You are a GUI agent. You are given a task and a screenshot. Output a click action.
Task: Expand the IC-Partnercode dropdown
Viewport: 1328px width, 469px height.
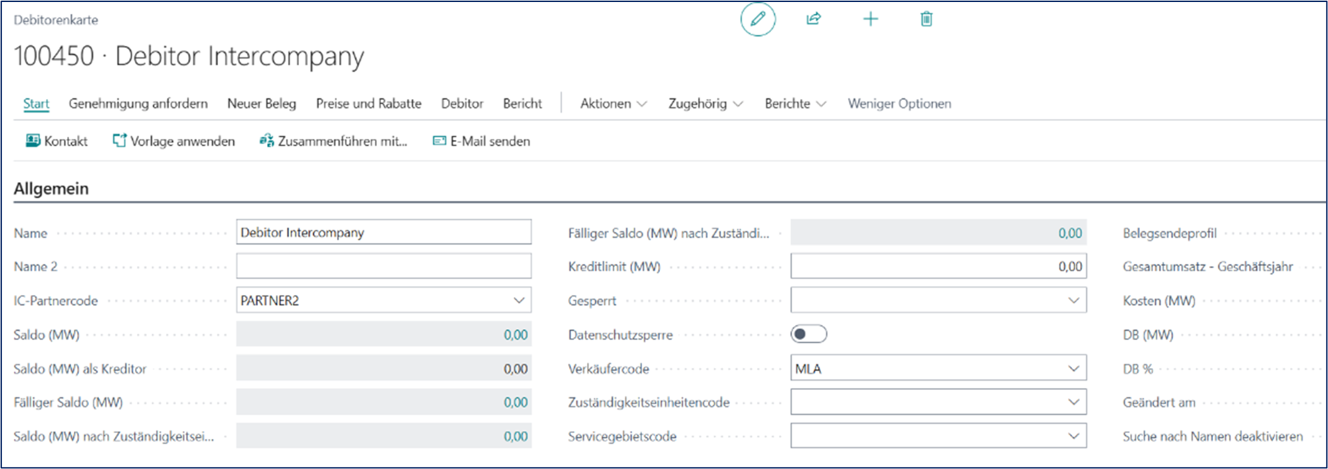[x=518, y=300]
